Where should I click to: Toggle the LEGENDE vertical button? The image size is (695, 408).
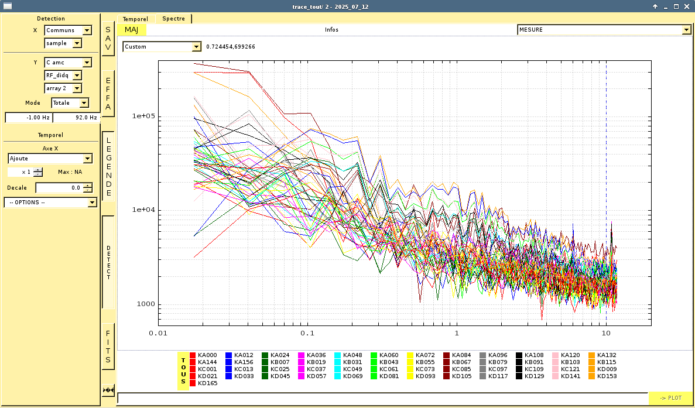pos(108,166)
